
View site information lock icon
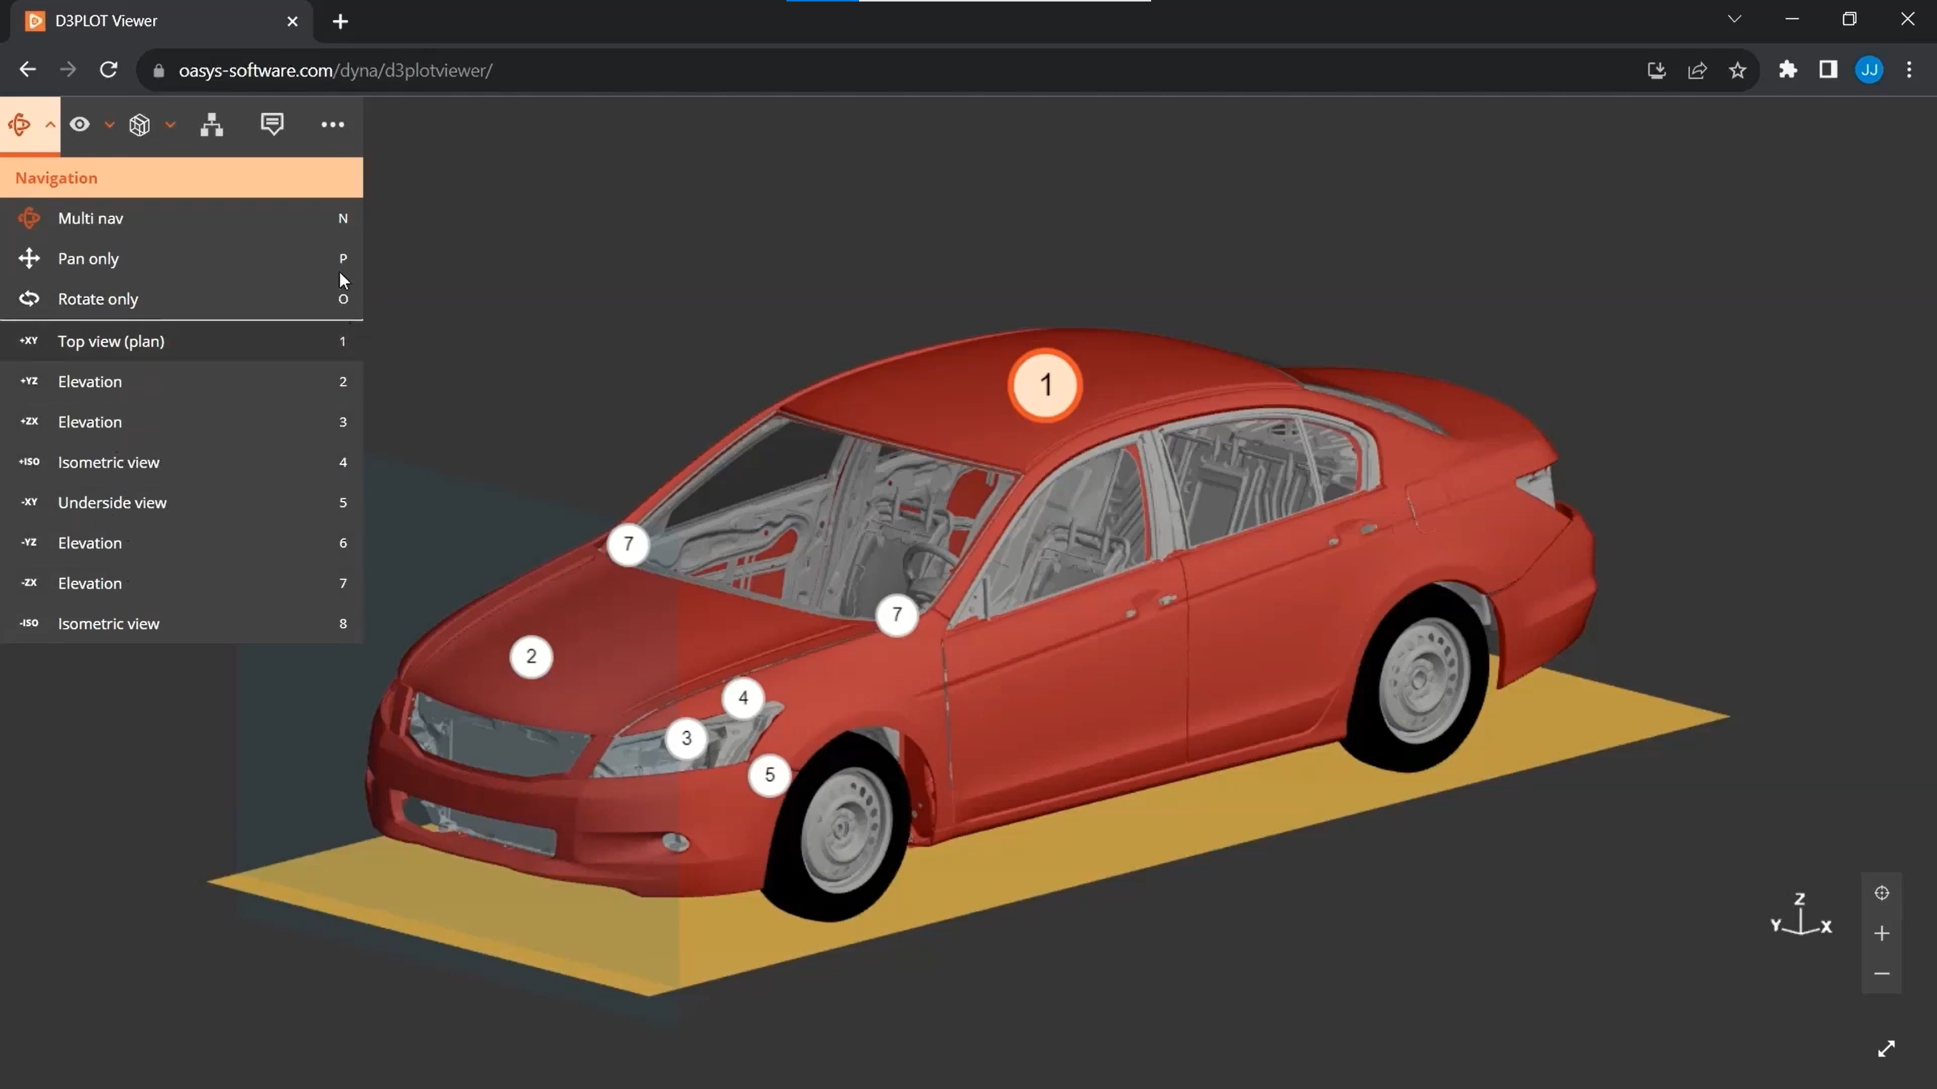[x=159, y=71]
